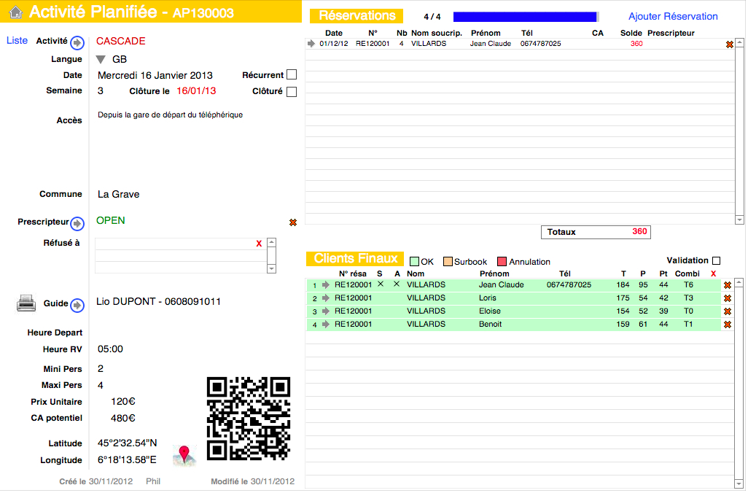The height and width of the screenshot is (493, 748).
Task: Click the Annulation red color swatch
Action: click(x=502, y=262)
